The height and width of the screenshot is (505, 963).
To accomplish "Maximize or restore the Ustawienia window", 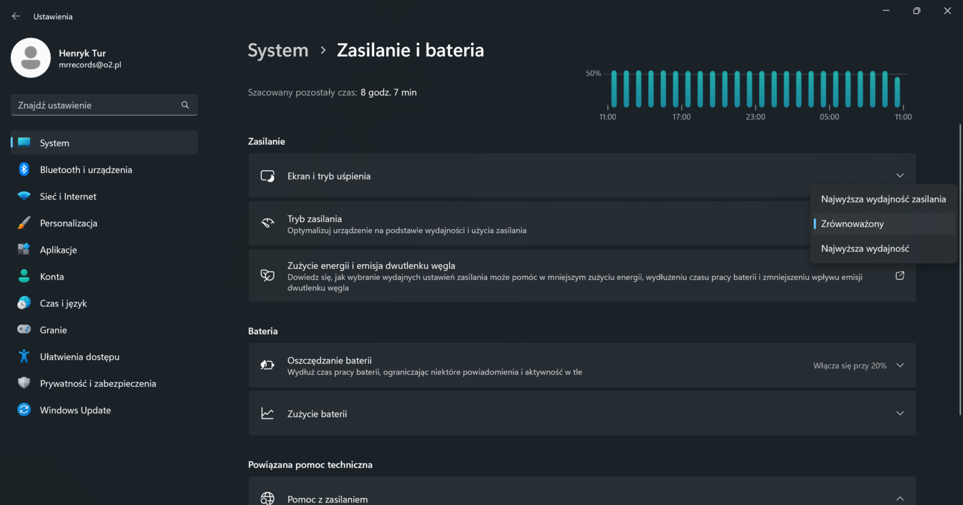I will click(x=917, y=11).
